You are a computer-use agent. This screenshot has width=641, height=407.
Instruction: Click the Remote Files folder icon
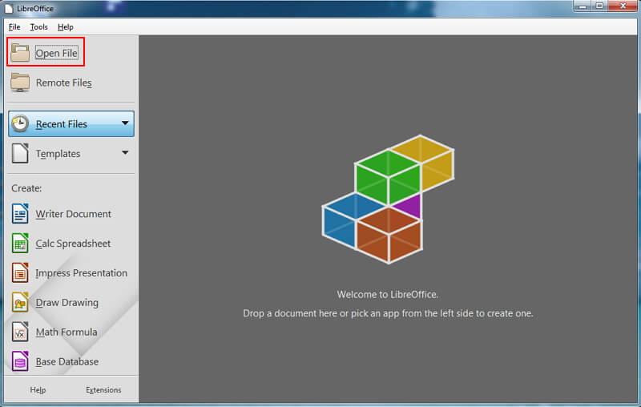pos(20,83)
